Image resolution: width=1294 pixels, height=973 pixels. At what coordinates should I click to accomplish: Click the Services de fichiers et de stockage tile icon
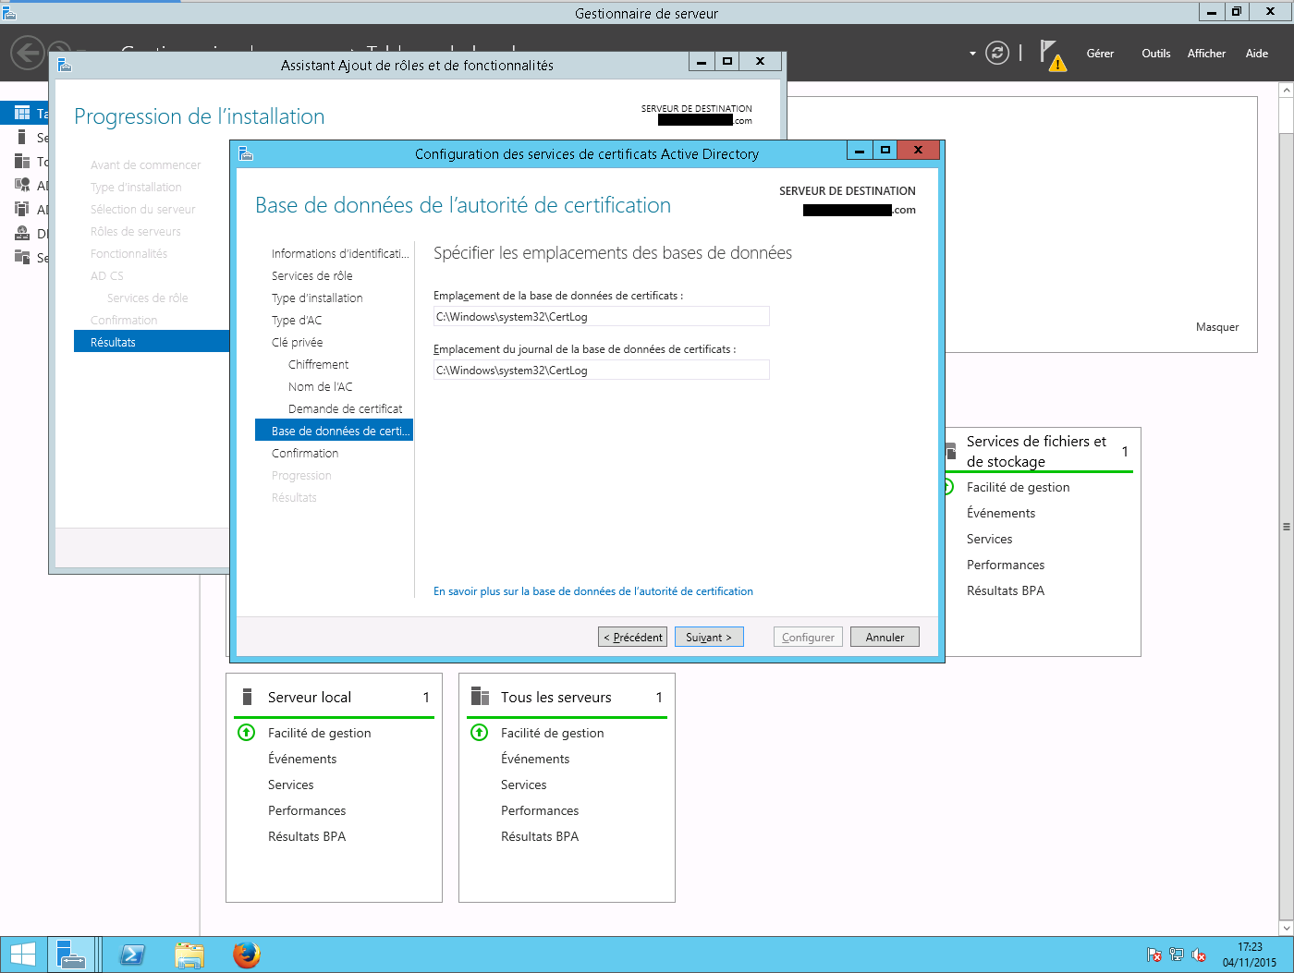coord(950,451)
